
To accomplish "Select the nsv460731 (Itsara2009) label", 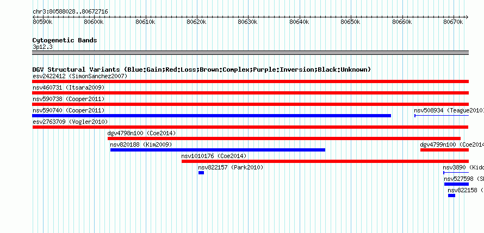I will tap(69, 87).
